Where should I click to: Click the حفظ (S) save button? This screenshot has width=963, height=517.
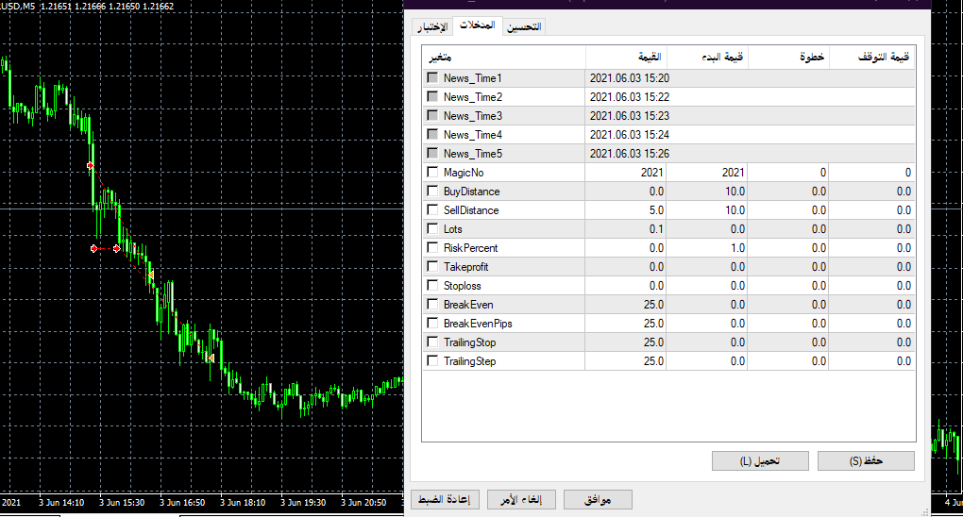point(866,460)
